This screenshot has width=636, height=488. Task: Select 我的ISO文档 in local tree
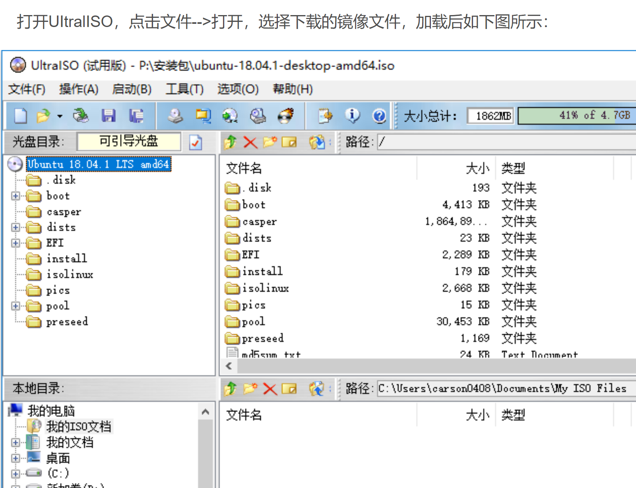(x=79, y=426)
